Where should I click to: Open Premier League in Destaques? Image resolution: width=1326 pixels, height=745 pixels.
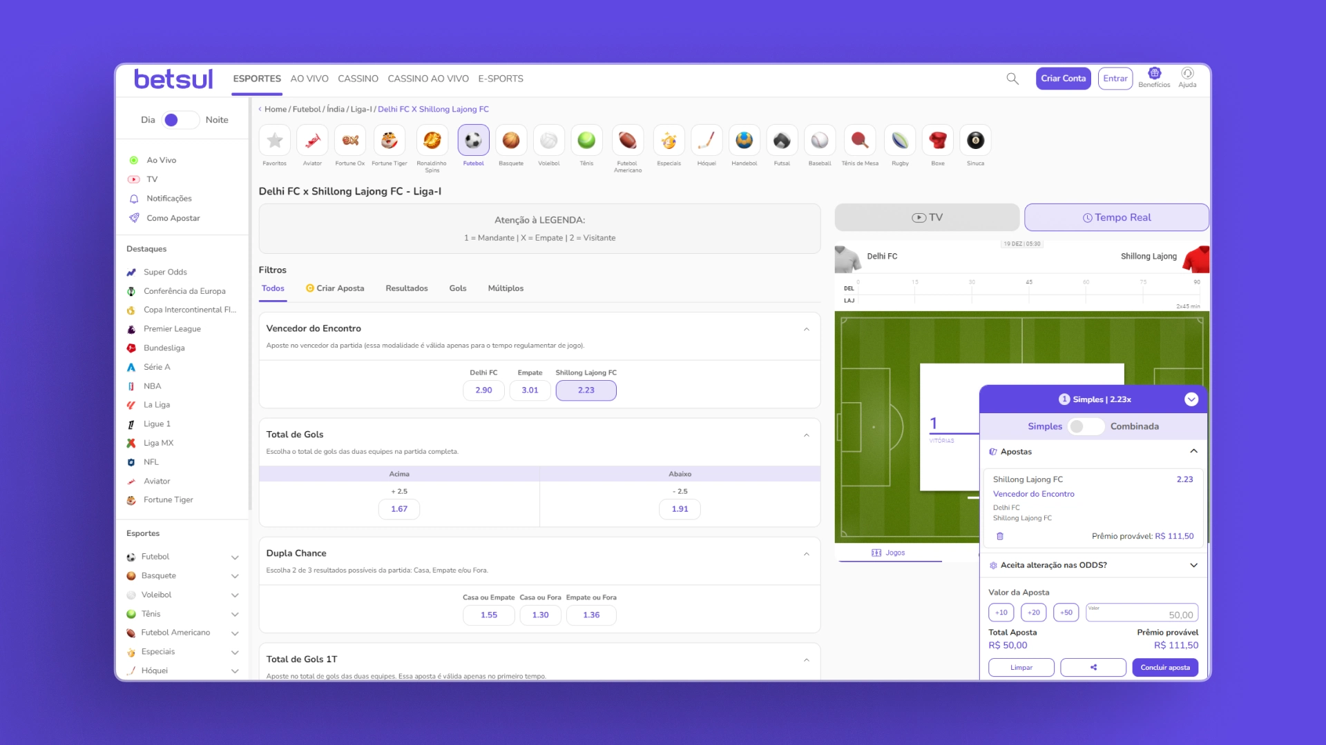172,329
